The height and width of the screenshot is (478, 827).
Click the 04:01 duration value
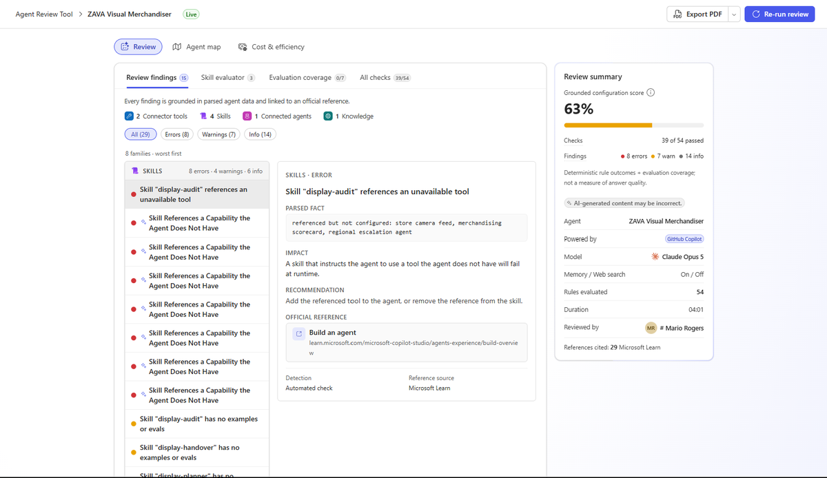point(697,310)
